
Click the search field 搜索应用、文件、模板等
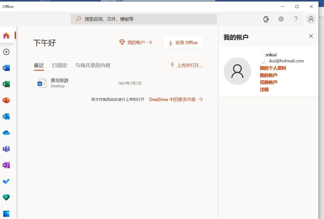144,19
